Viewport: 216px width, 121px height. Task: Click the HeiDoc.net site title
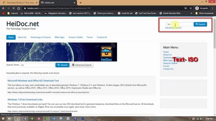(23, 24)
